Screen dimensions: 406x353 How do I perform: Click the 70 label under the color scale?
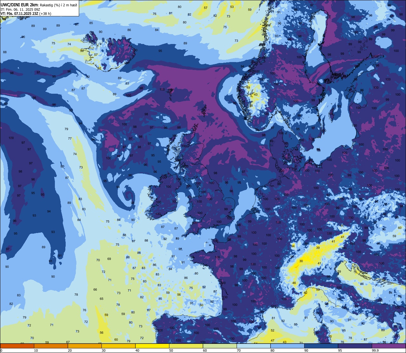pyautogui.click(x=239, y=350)
